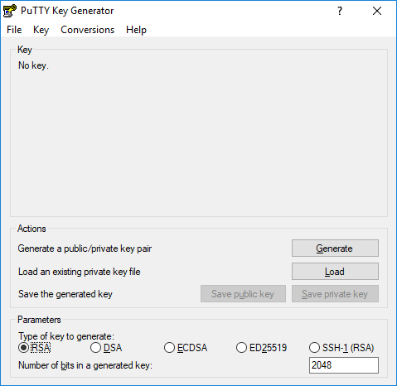The image size is (397, 386).
Task: Close the PuTTY Key Generator window
Action: click(x=377, y=11)
